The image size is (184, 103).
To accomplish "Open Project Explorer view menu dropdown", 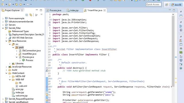I will click(41, 15).
